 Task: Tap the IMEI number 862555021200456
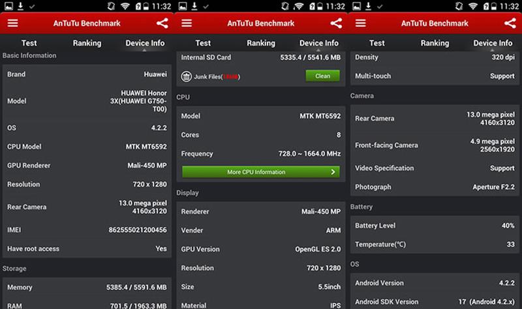click(x=138, y=230)
